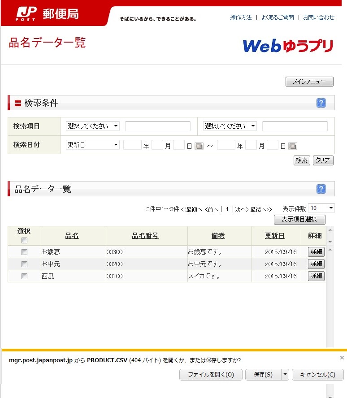Open the end date calendar picker
The height and width of the screenshot is (398, 347).
(x=293, y=146)
